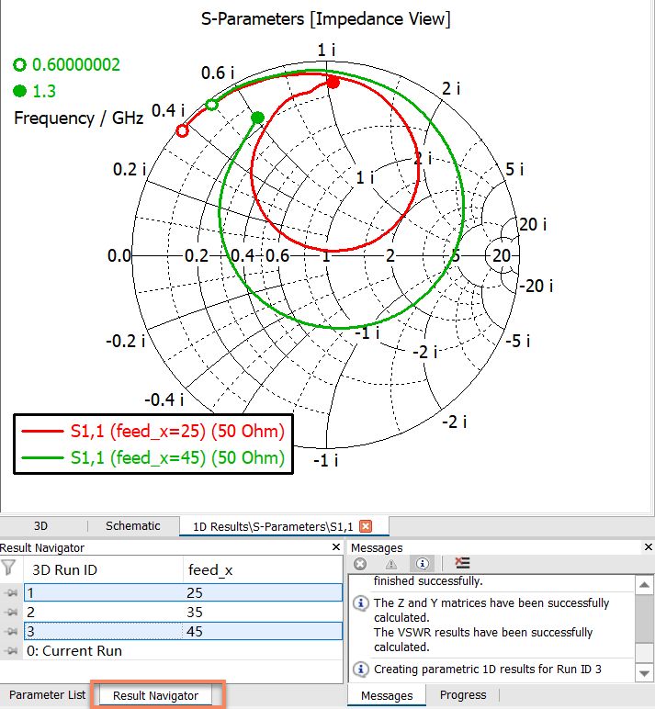This screenshot has height=709, width=655.
Task: Click the 1.3 frequency marker label
Action: pyautogui.click(x=44, y=91)
